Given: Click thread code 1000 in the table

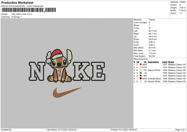Looking at the screenshot, I should 165,79.
